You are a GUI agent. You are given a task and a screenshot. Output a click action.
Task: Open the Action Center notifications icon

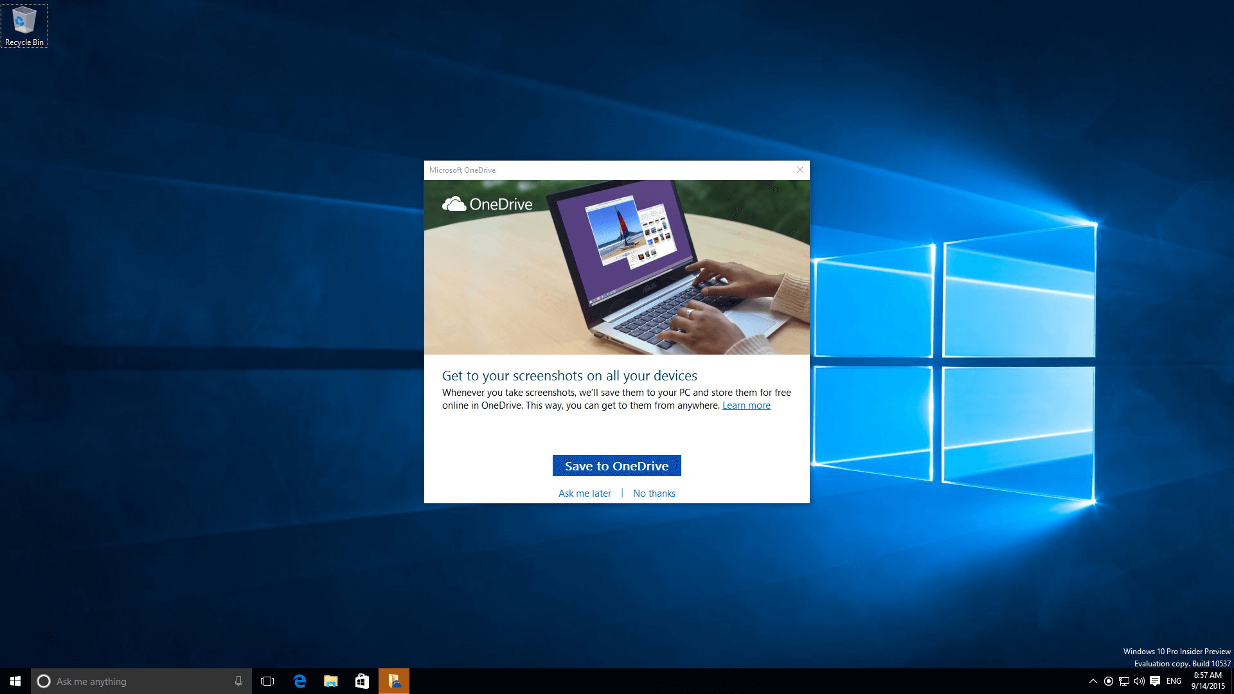(1155, 681)
